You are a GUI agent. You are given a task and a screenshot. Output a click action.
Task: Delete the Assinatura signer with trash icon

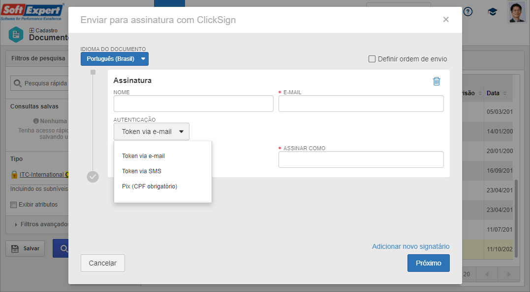click(436, 81)
